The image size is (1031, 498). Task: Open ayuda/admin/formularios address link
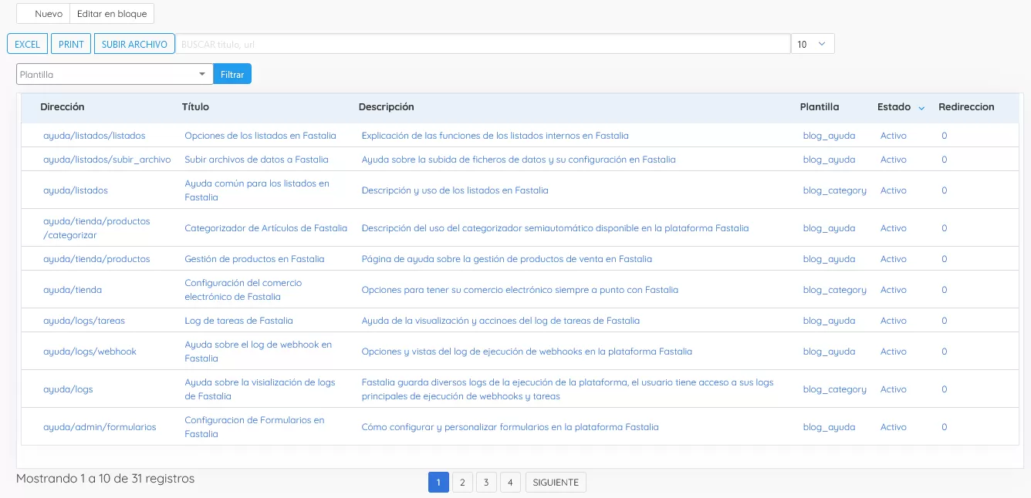tap(100, 427)
